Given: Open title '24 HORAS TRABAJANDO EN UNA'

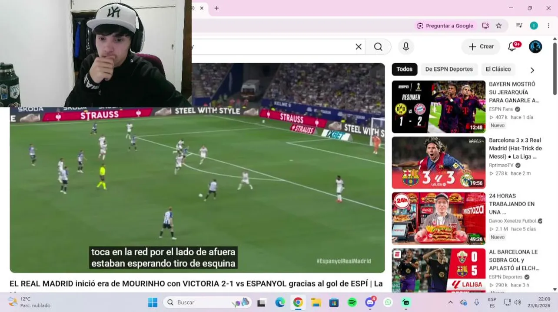Looking at the screenshot, I should [x=511, y=204].
